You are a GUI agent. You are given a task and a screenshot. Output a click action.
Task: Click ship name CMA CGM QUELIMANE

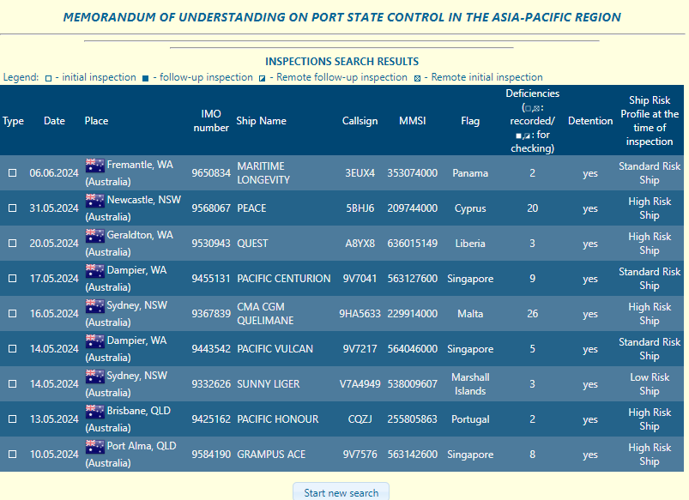coord(265,313)
